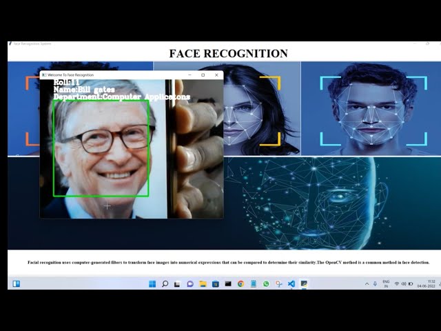
Task: Open File Explorer folder icon
Action: click(203, 283)
